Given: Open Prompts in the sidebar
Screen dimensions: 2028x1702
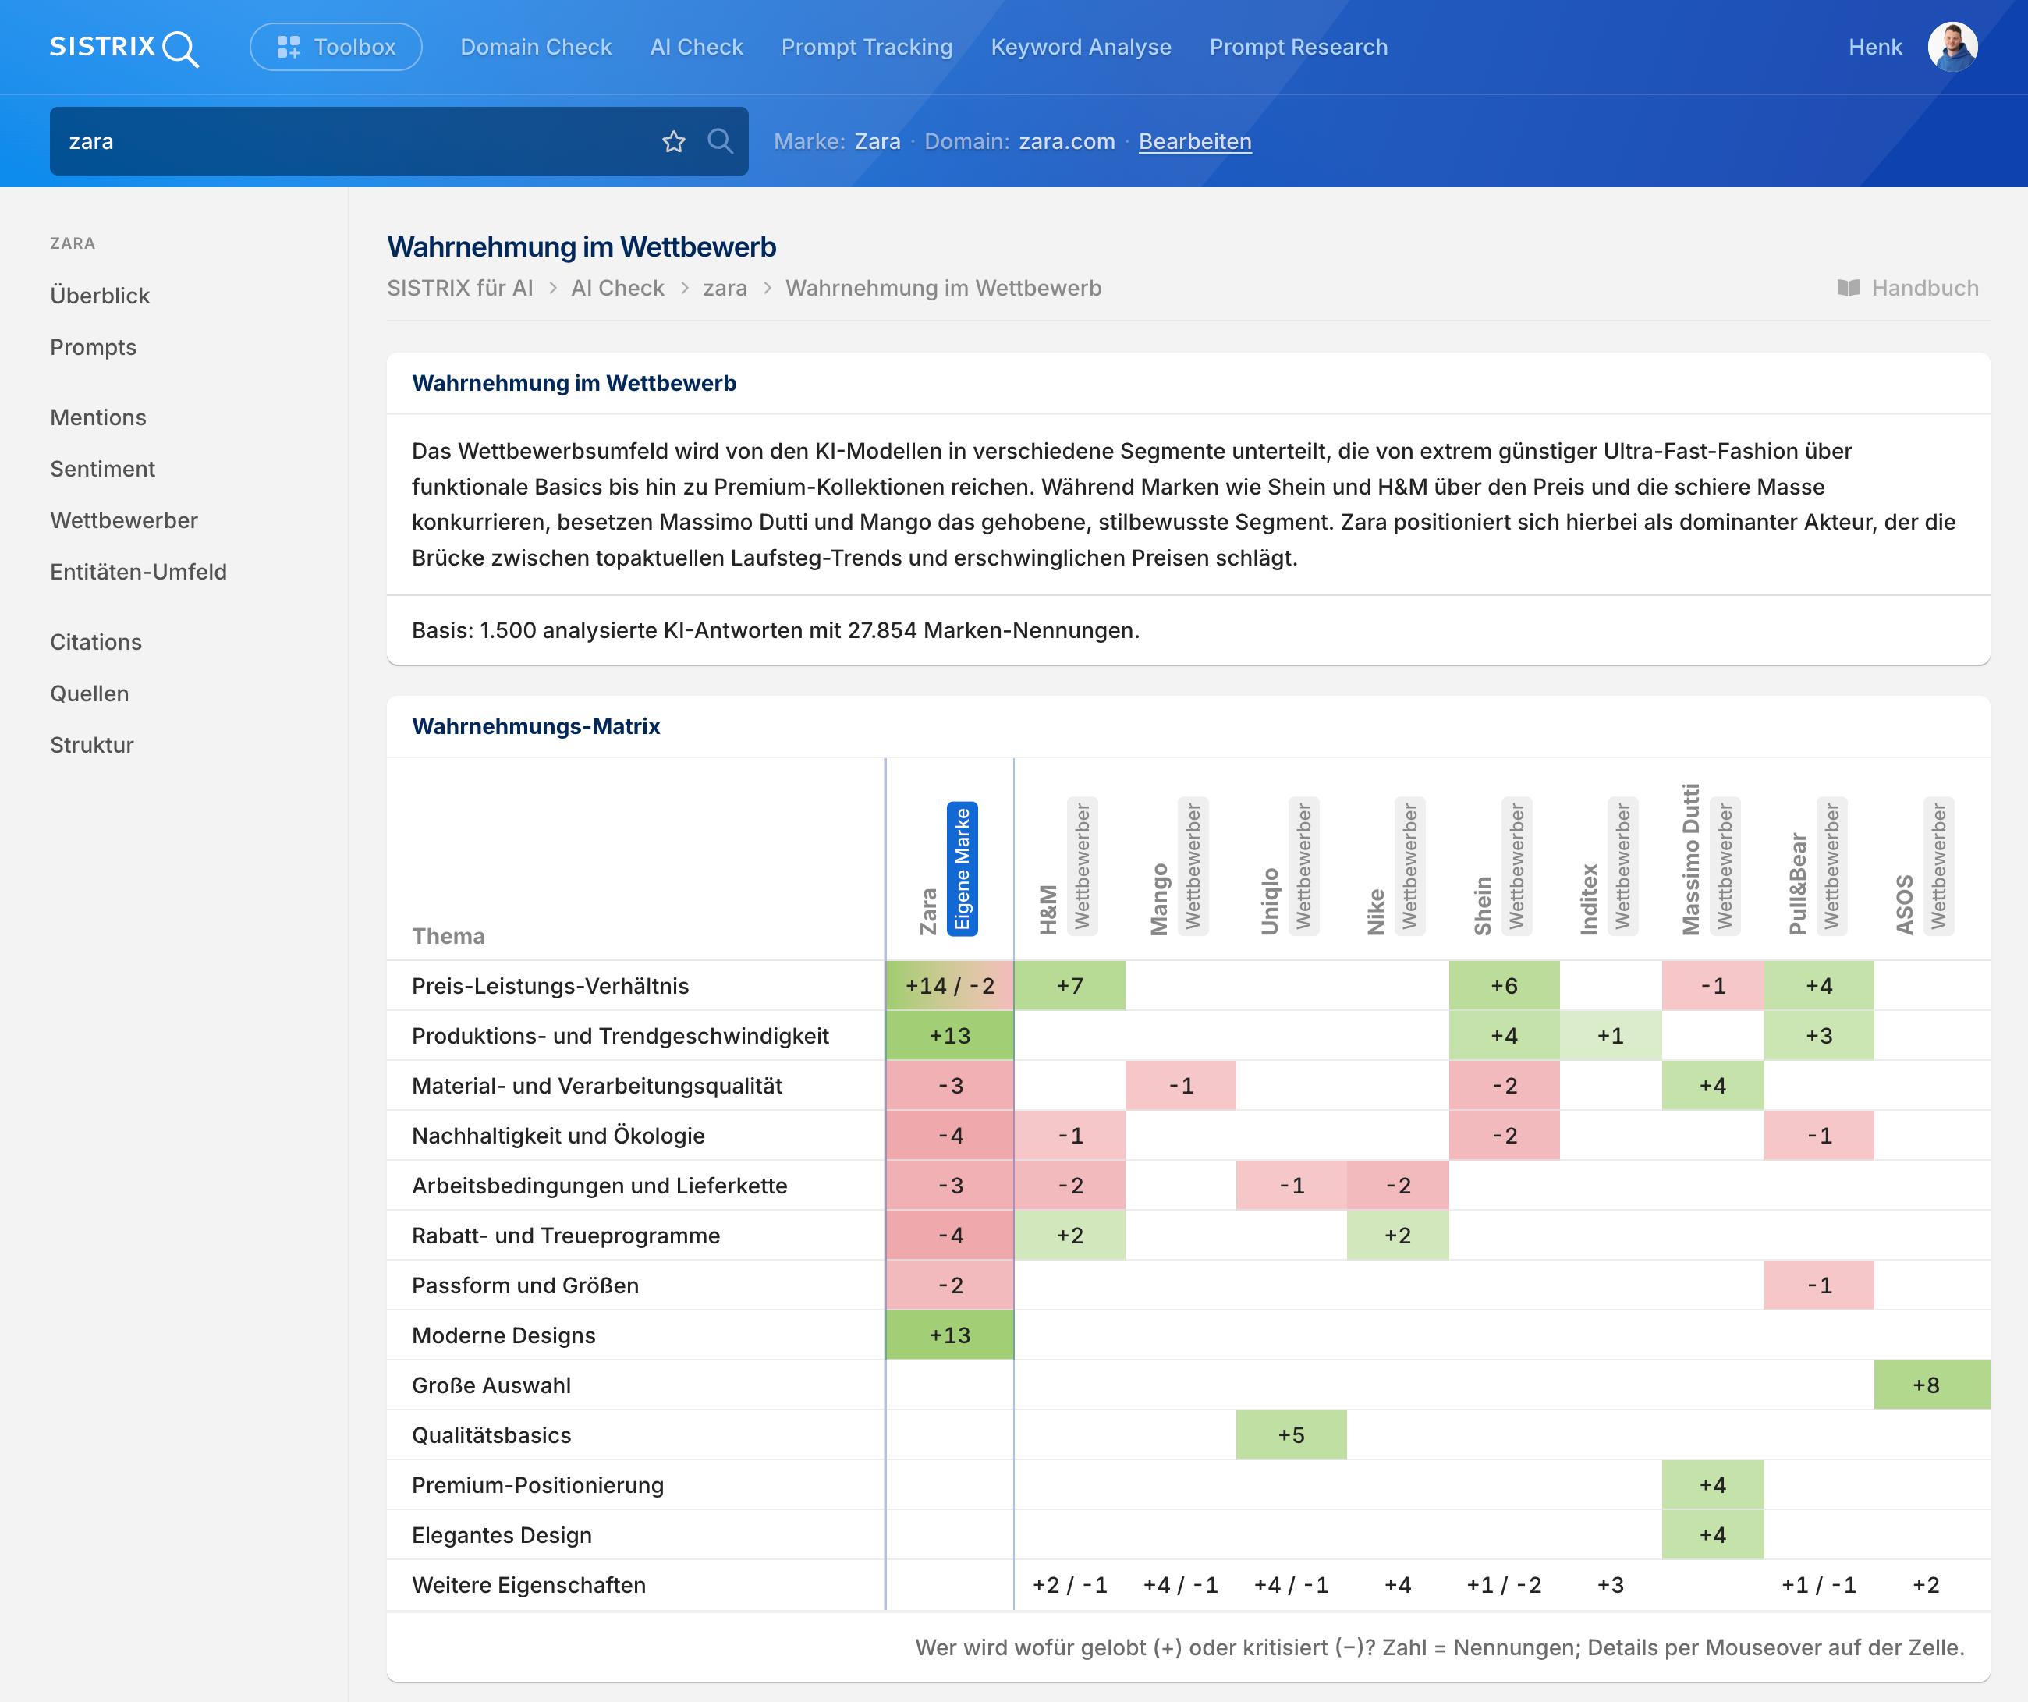Looking at the screenshot, I should (x=93, y=347).
